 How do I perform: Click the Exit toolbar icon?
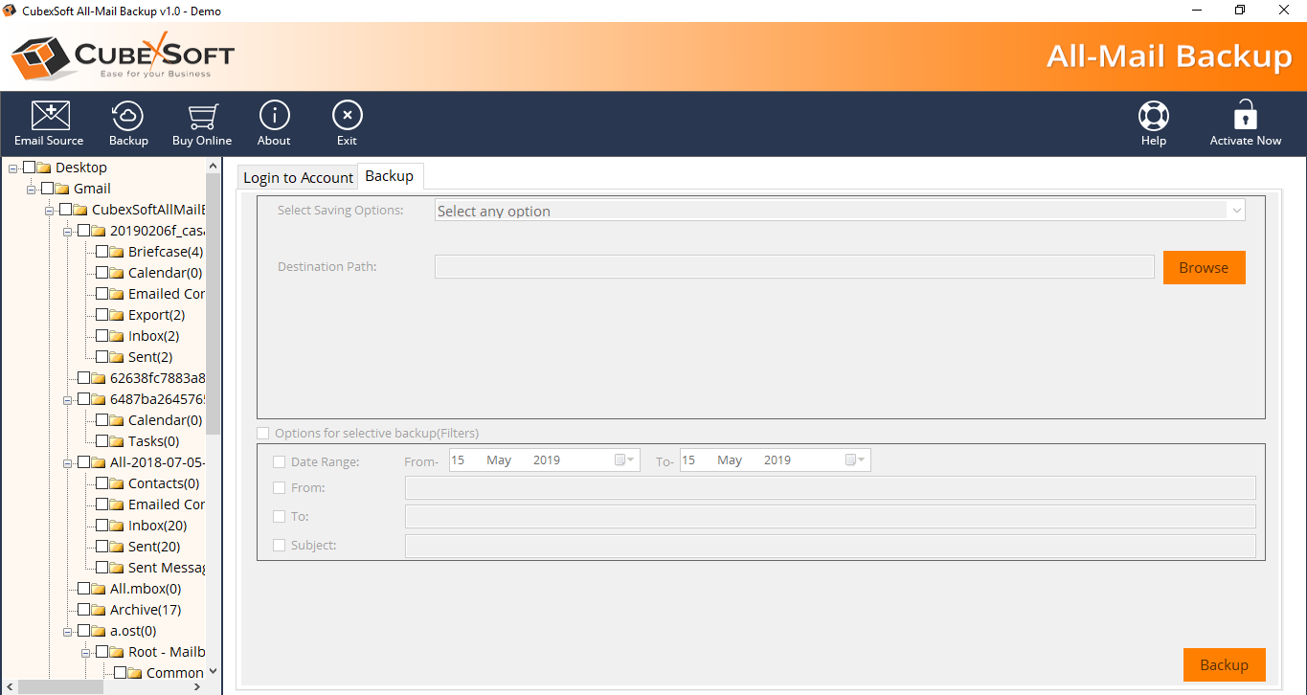[347, 116]
